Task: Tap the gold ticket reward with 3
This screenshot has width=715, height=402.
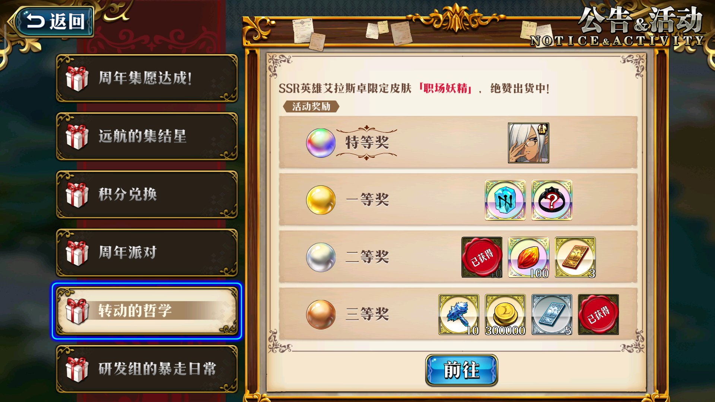Action: click(575, 258)
